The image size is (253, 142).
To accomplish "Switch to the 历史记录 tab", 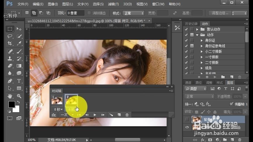I will pos(191,24).
